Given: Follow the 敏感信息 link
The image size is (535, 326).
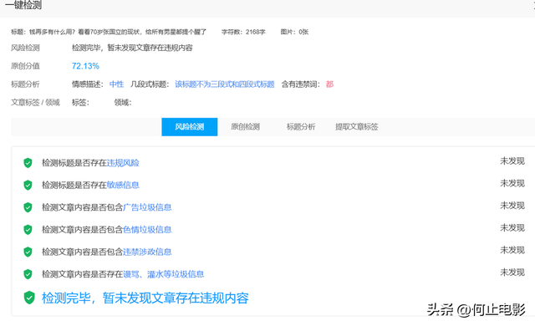Looking at the screenshot, I should pyautogui.click(x=123, y=186).
